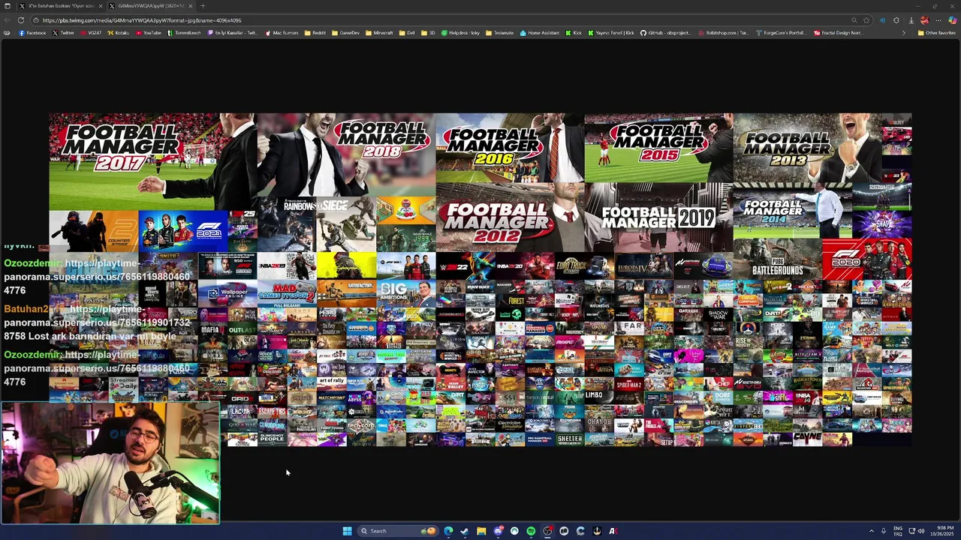Open Microsoft Edge from the taskbar
Screen dimensions: 961x540
tap(448, 531)
